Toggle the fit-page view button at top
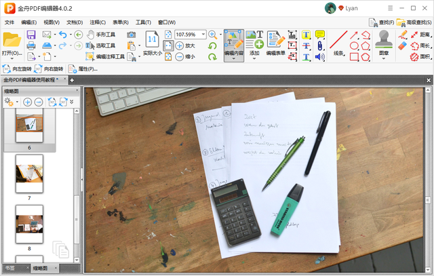 [x=168, y=35]
